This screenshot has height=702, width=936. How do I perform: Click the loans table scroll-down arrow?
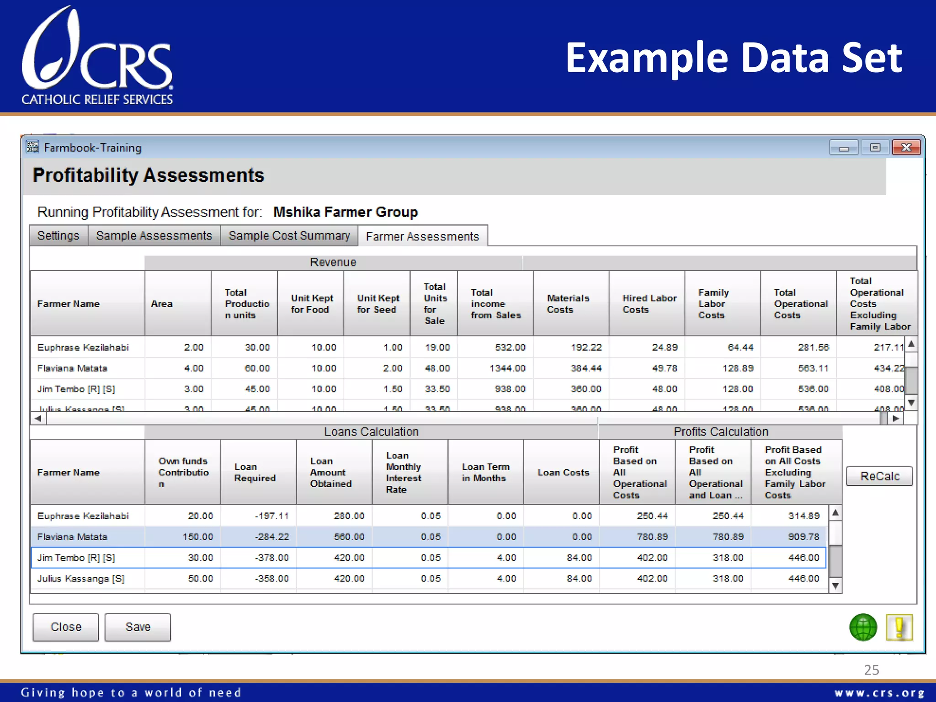(x=835, y=585)
